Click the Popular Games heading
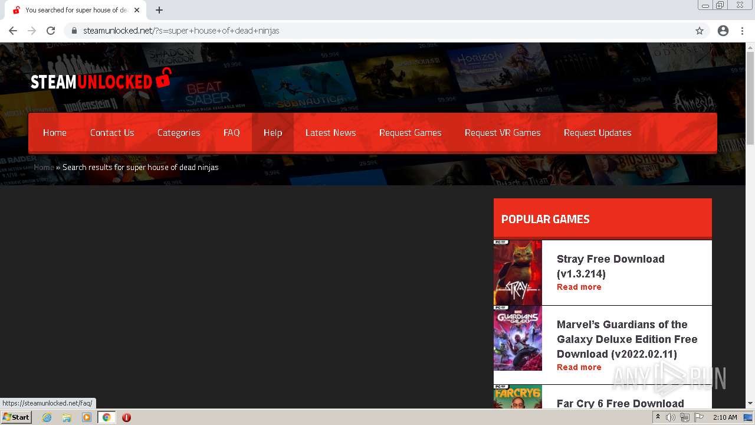This screenshot has width=755, height=425. click(x=546, y=219)
